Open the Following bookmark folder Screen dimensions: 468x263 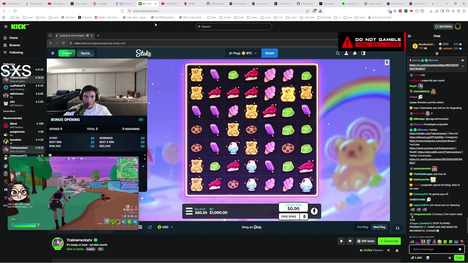84,17
